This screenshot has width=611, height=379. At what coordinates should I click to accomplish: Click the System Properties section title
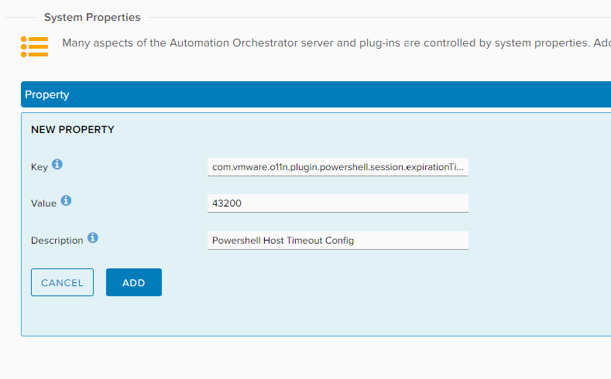click(x=92, y=17)
